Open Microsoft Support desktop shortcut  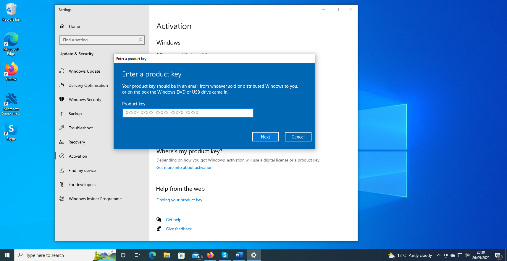11,104
